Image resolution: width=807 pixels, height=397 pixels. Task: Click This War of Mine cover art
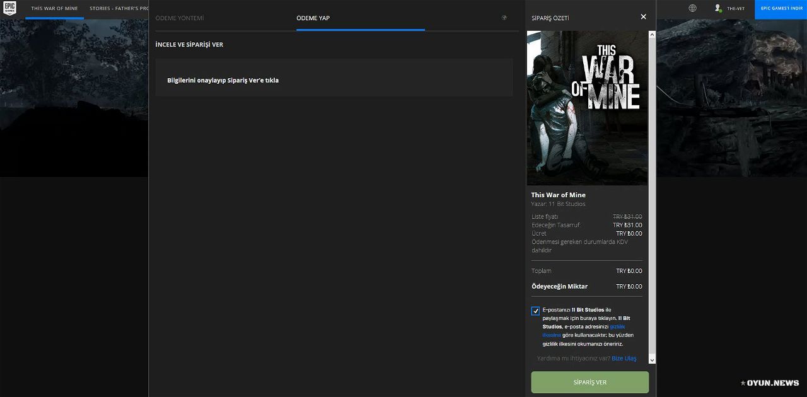[x=587, y=108]
